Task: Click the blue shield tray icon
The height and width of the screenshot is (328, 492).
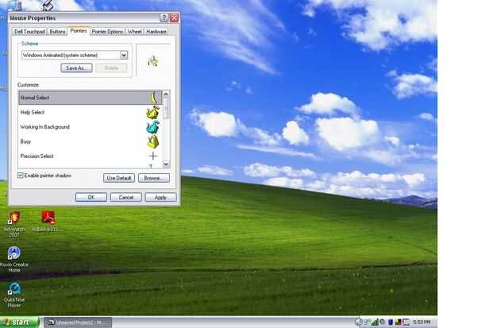Action: 390,322
